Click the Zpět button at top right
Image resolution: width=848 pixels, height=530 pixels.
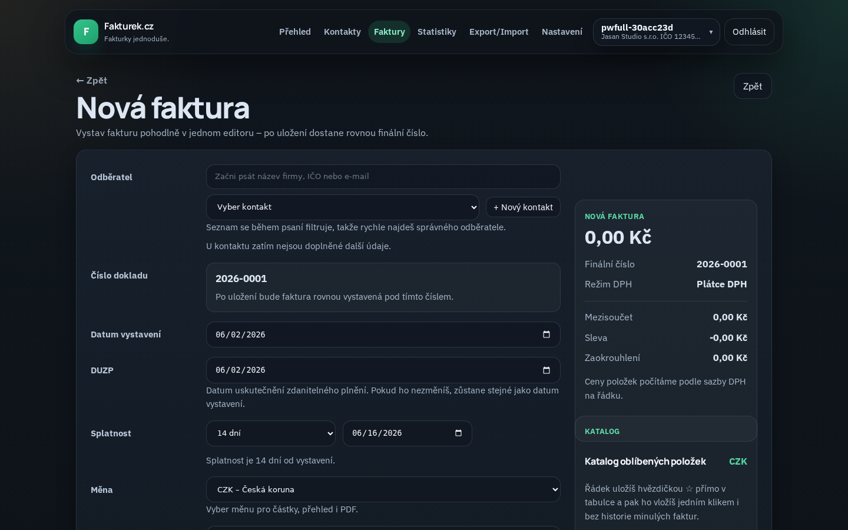[753, 86]
